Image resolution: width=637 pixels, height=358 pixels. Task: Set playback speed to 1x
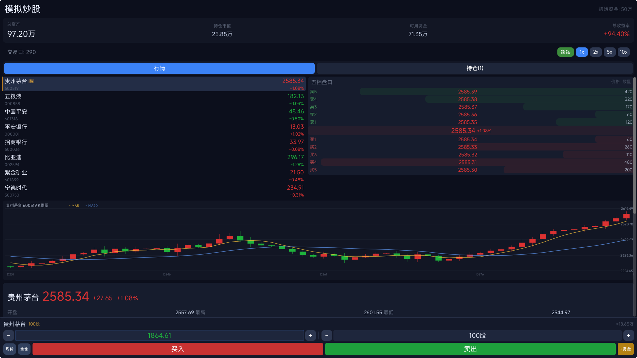point(582,52)
